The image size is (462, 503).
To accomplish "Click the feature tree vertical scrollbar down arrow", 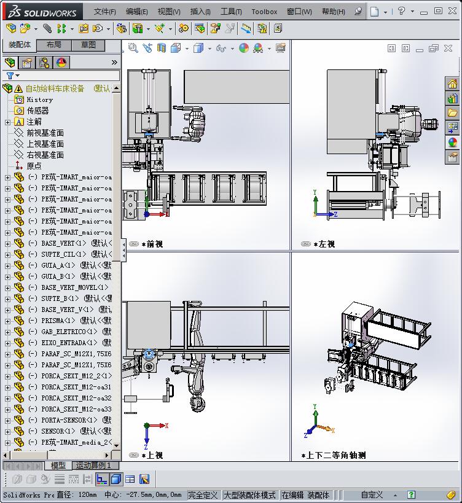I will coord(117,445).
